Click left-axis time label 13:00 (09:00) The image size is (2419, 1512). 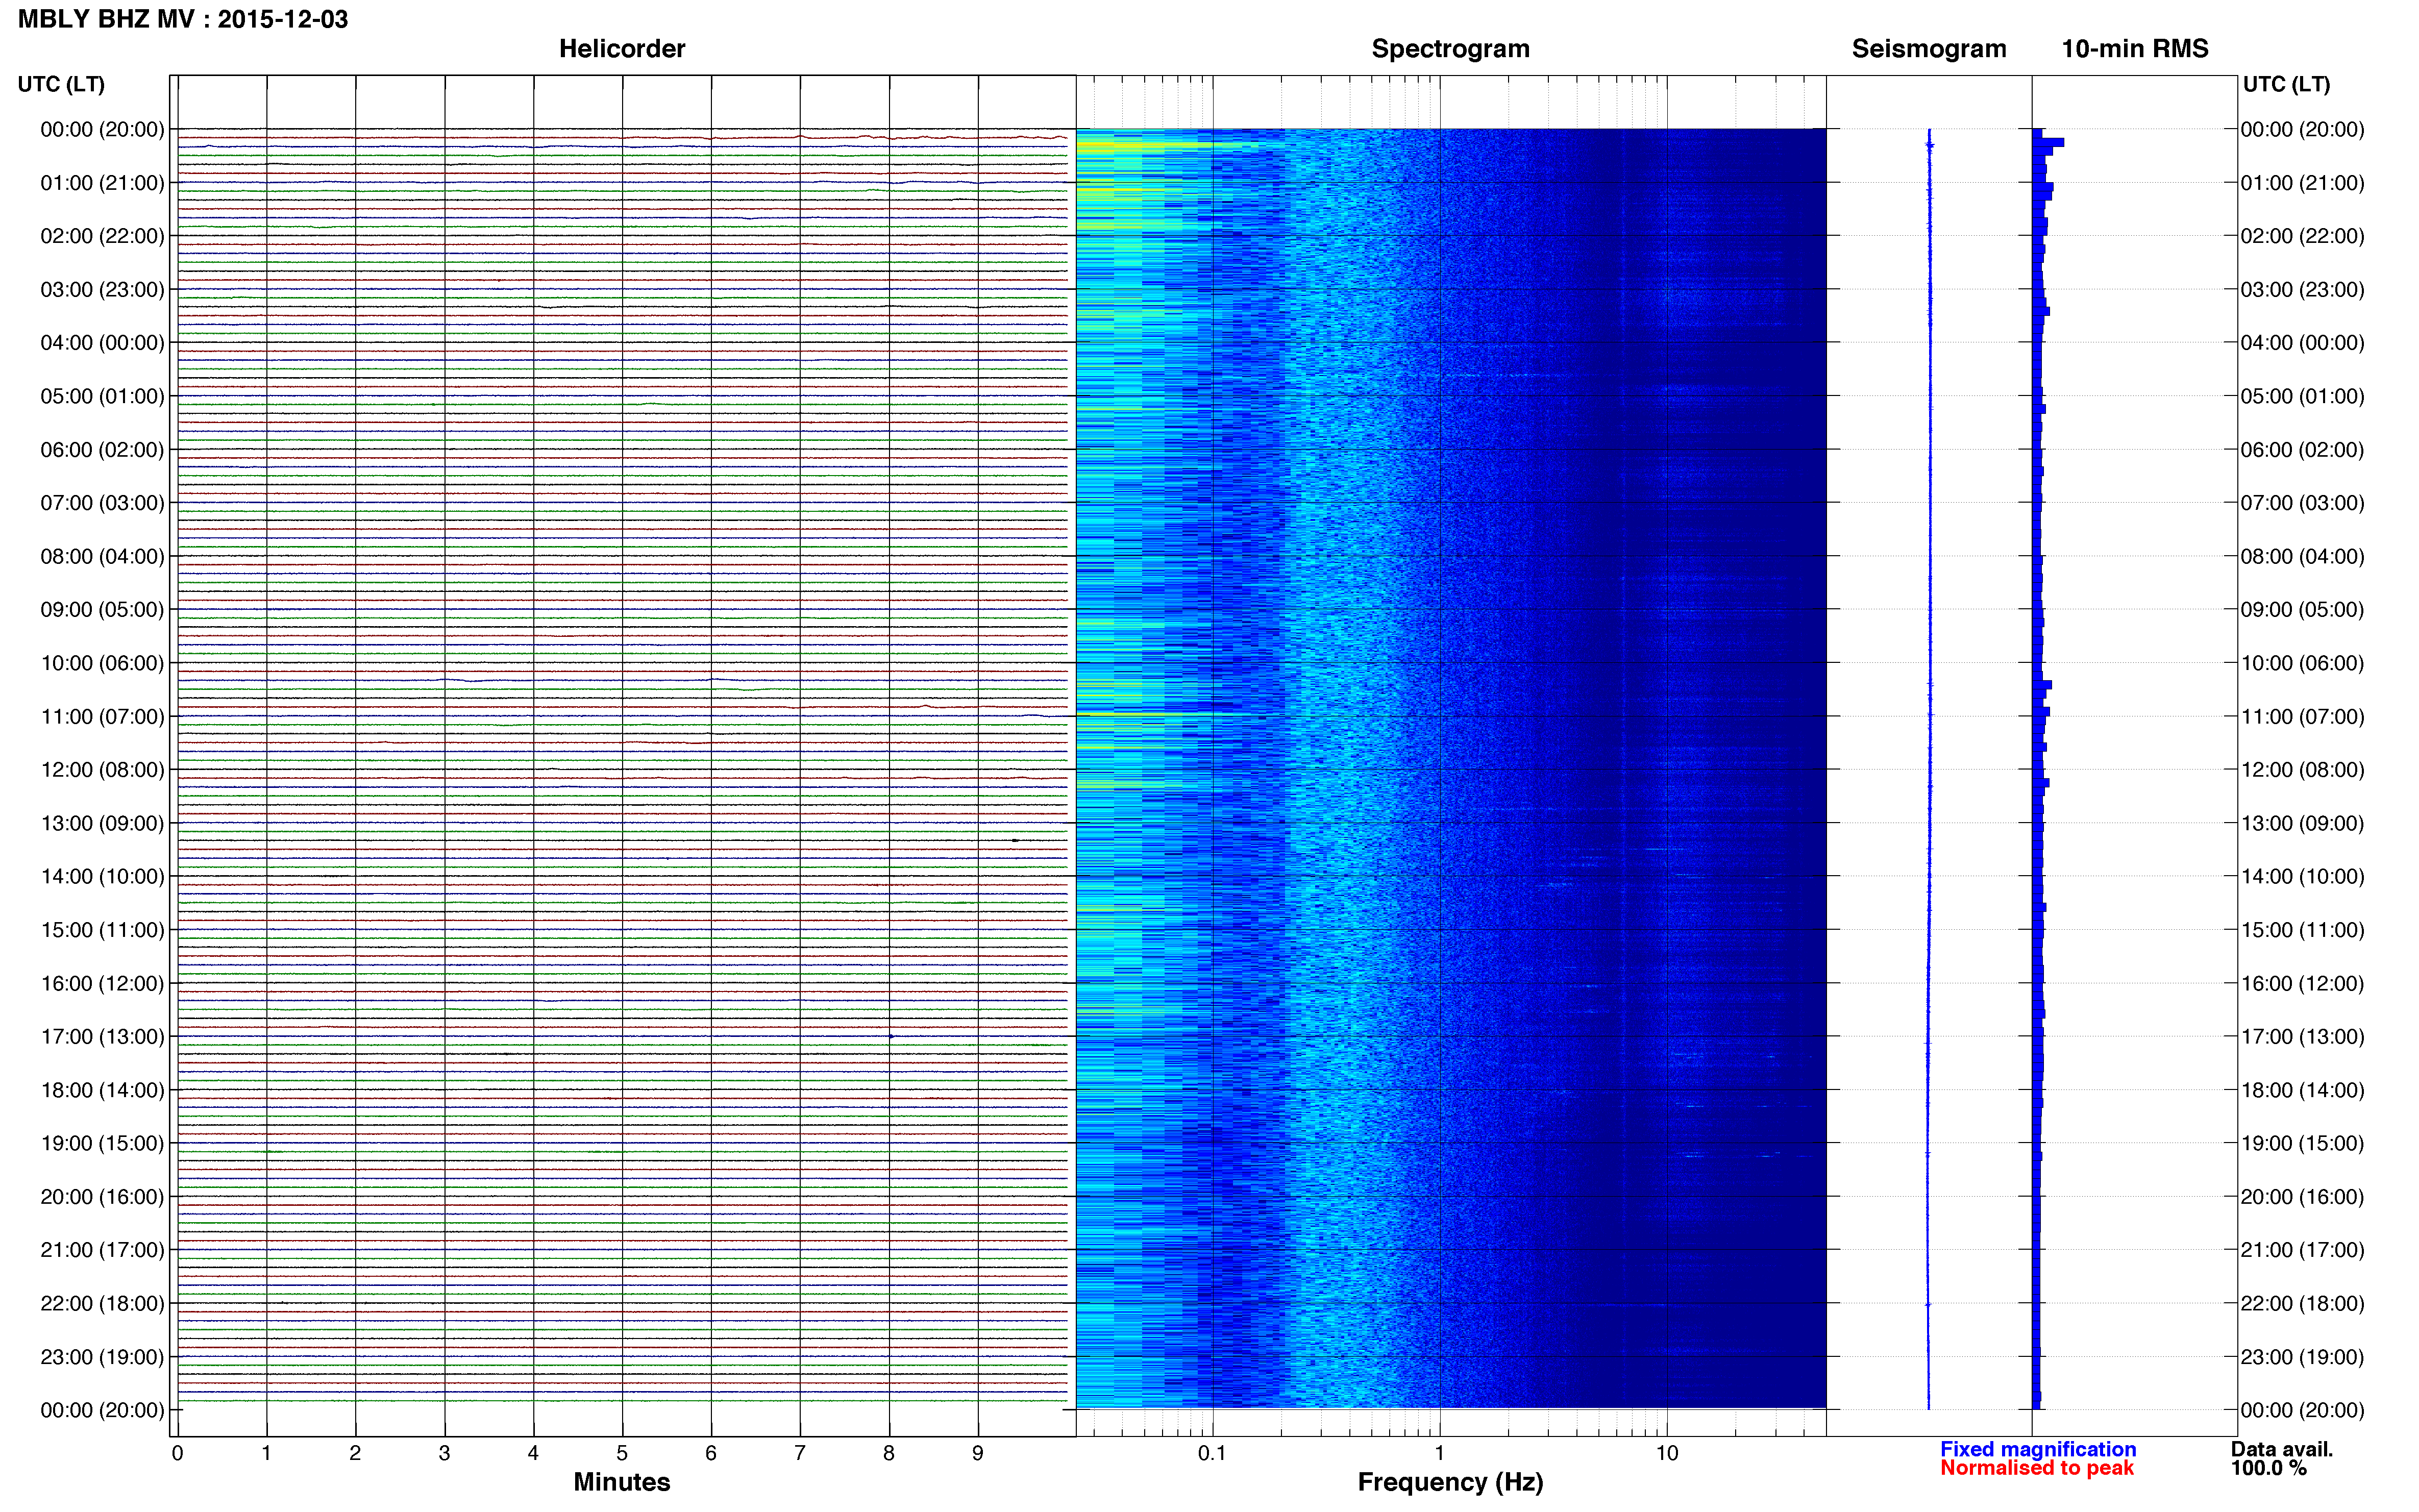[x=102, y=823]
